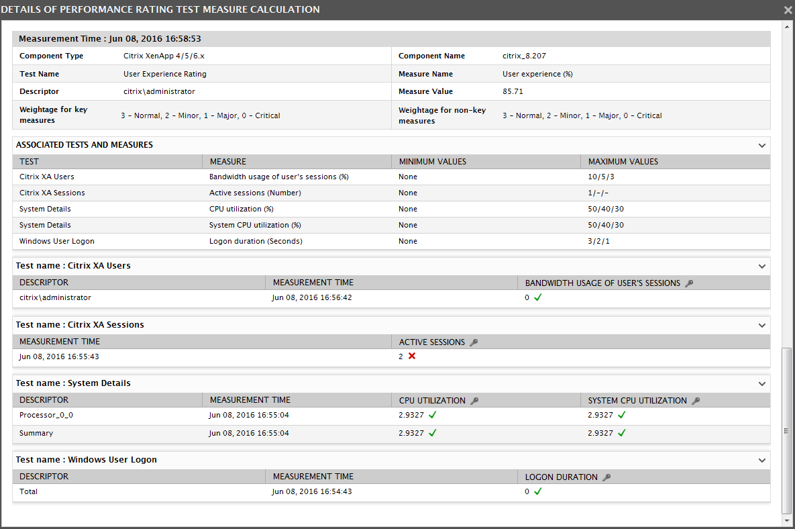The image size is (795, 529).
Task: Click the Measurement Time Jun 08, 2016 16:58:53 heading
Action: click(110, 38)
